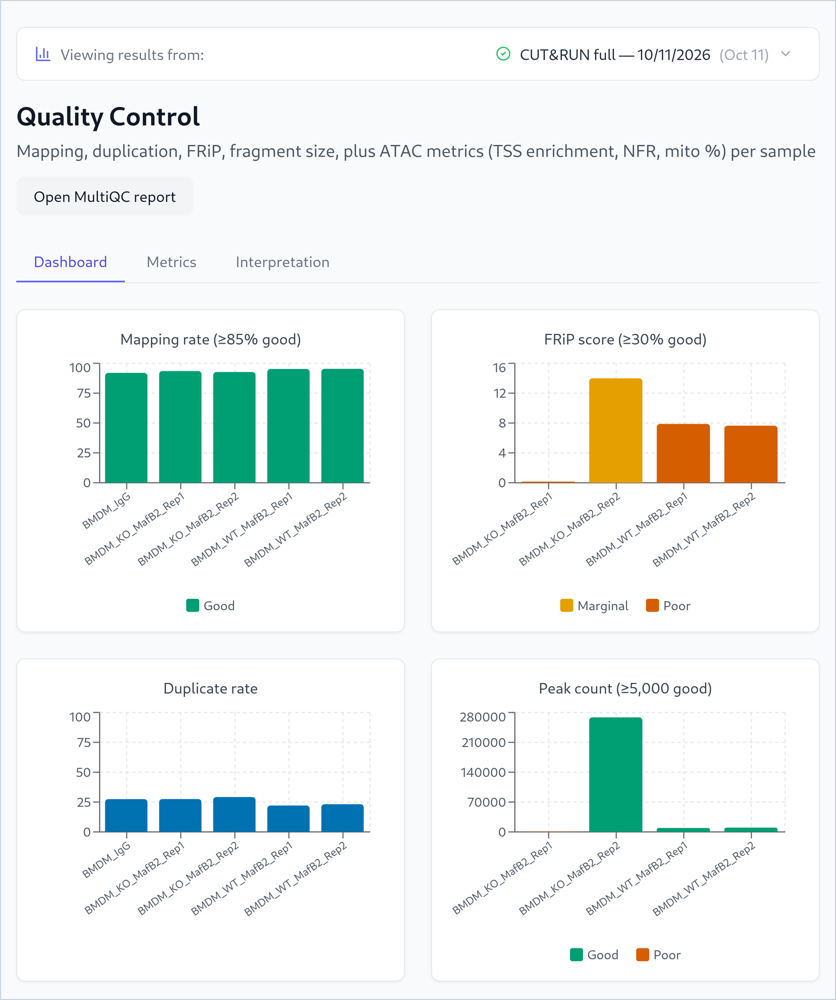Image resolution: width=836 pixels, height=1000 pixels.
Task: Click the bar chart icon beside Viewing results
Action: (43, 54)
